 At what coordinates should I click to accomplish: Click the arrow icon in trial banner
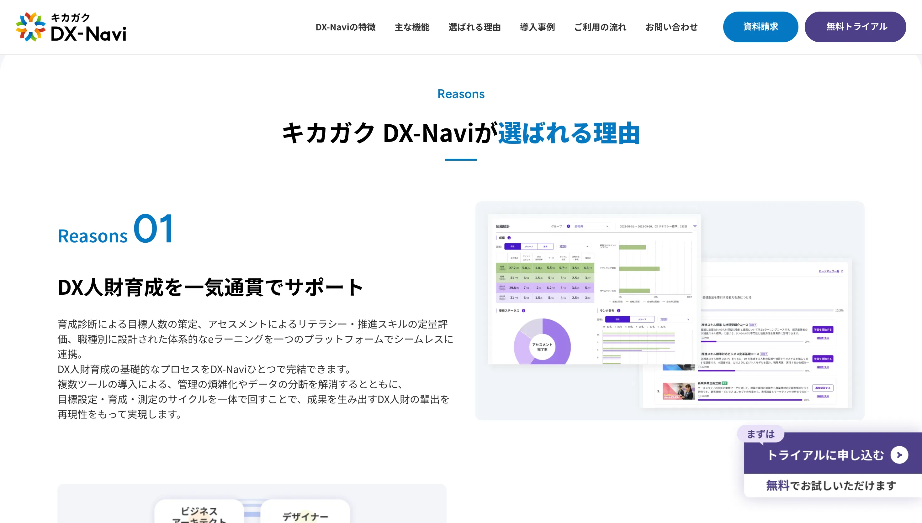pyautogui.click(x=899, y=455)
